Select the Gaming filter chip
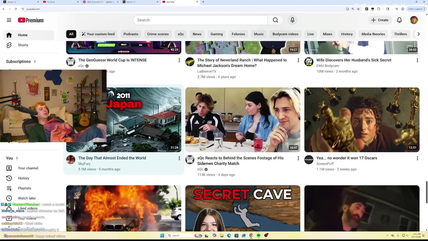428x241 pixels. click(x=217, y=34)
